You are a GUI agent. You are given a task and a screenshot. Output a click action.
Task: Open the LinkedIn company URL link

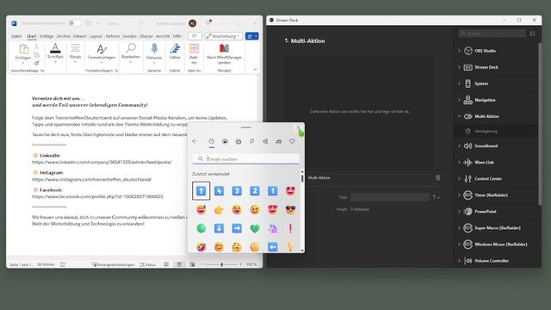click(x=102, y=162)
